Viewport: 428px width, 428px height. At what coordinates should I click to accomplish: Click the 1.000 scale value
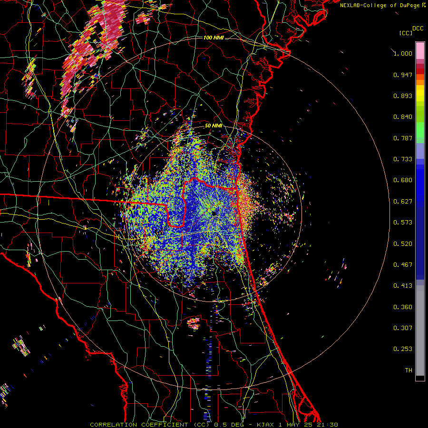[x=403, y=53]
